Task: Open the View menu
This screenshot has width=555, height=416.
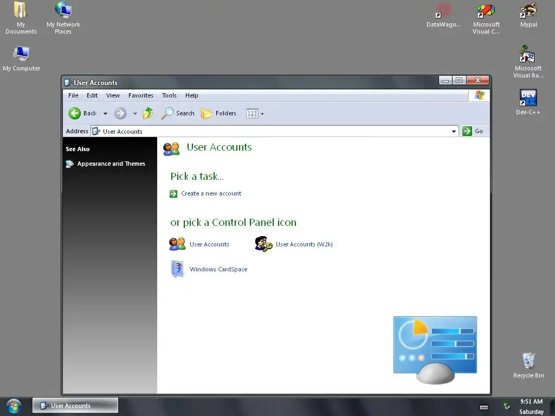Action: coord(113,95)
